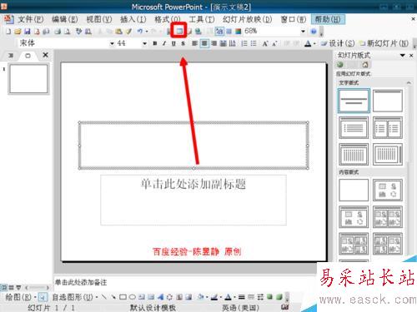
Task: Open the 幻灯片版式 task pane dropdown arrow
Action: (402, 56)
